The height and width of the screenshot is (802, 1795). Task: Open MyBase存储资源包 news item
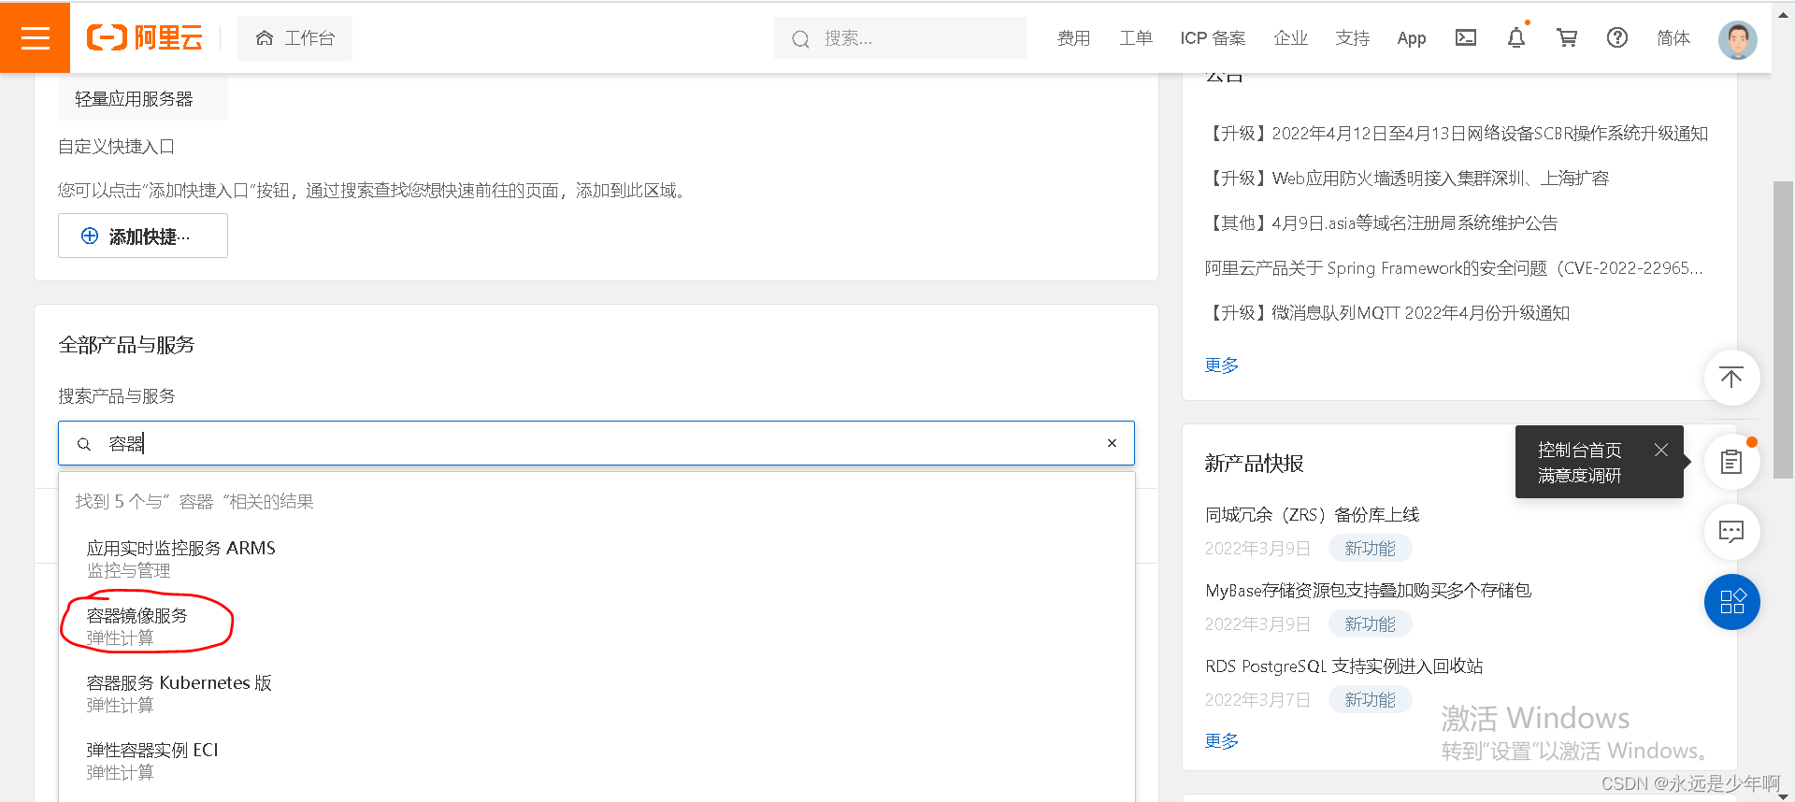click(1368, 591)
